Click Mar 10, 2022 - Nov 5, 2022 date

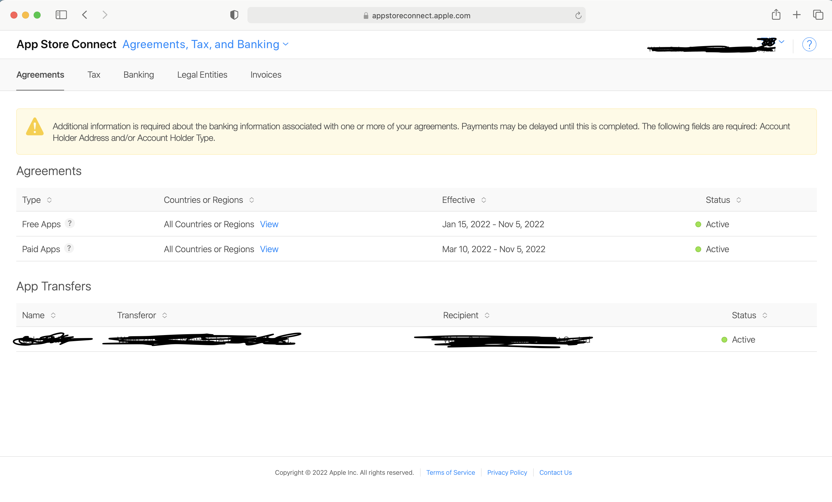pyautogui.click(x=494, y=249)
